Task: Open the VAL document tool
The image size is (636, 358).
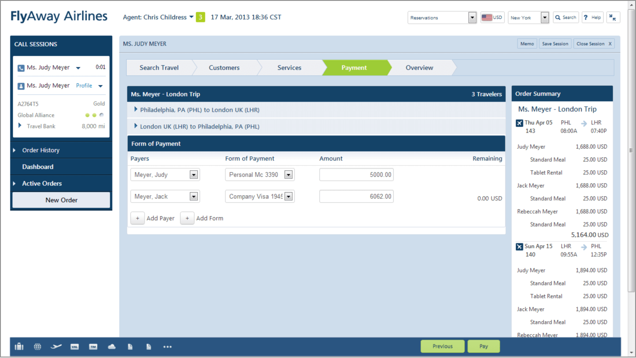Action: 74,346
